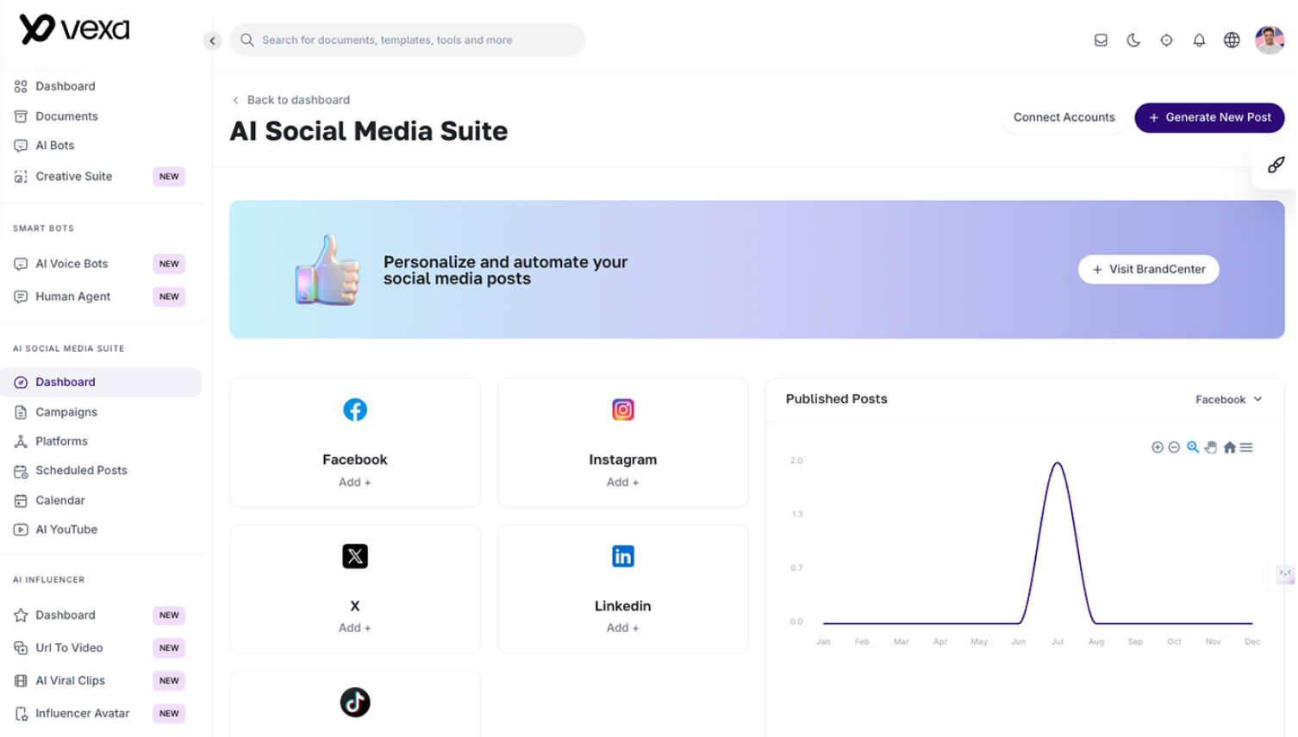Open Campaigns in the sidebar
Image resolution: width=1298 pixels, height=737 pixels.
[66, 412]
